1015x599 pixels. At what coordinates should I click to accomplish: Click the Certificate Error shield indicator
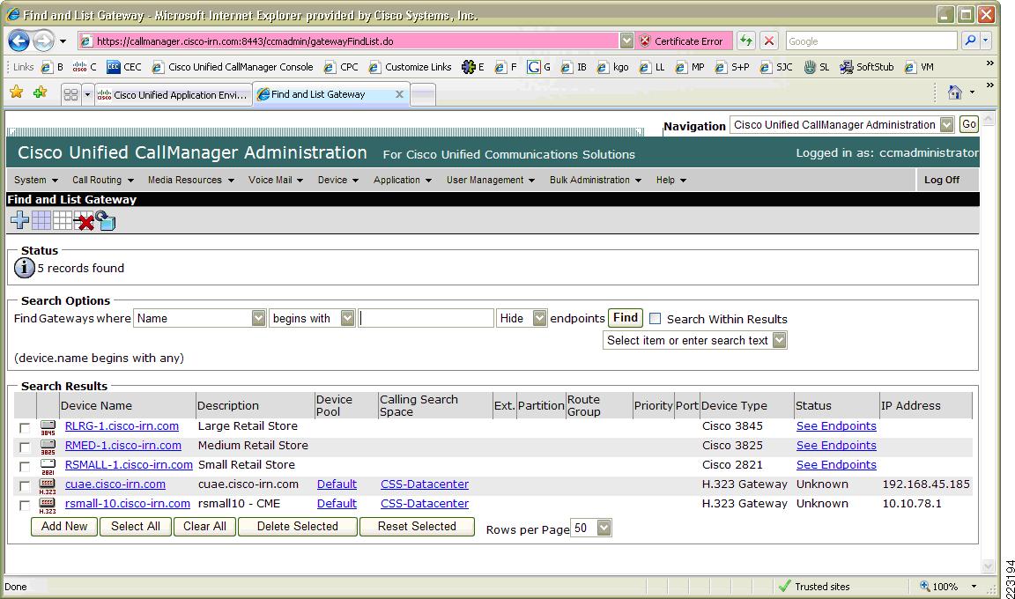pyautogui.click(x=682, y=41)
